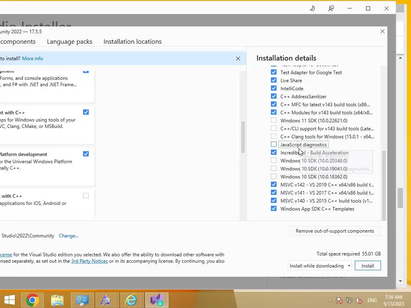Click Visual Studio Installer taskbar icon
411x308 pixels.
click(157, 300)
